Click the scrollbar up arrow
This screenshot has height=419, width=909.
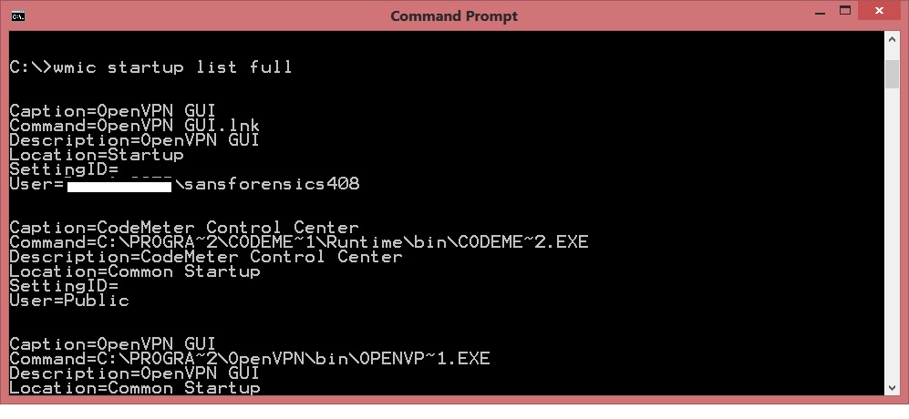coord(892,39)
